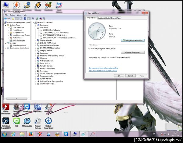Expand the Display adapters category
Image resolution: width=183 pixels, height=143 pixels.
(36, 40)
